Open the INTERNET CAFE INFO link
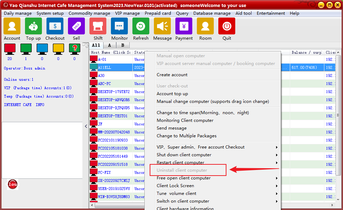 point(24,105)
